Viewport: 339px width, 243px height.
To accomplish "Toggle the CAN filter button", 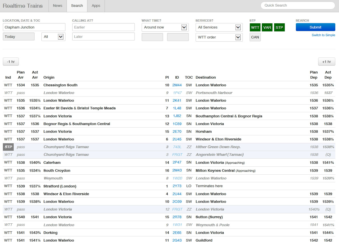I will pyautogui.click(x=255, y=37).
